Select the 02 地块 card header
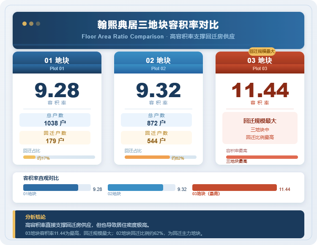 pyautogui.click(x=158, y=63)
